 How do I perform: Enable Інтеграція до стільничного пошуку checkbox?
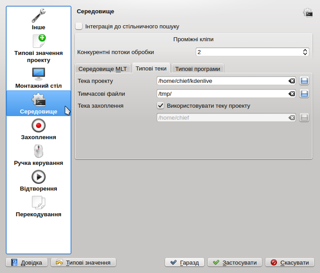tap(79, 26)
